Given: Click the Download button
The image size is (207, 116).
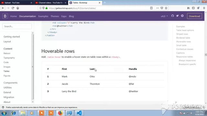Looking at the screenshot, I should click(x=194, y=16).
